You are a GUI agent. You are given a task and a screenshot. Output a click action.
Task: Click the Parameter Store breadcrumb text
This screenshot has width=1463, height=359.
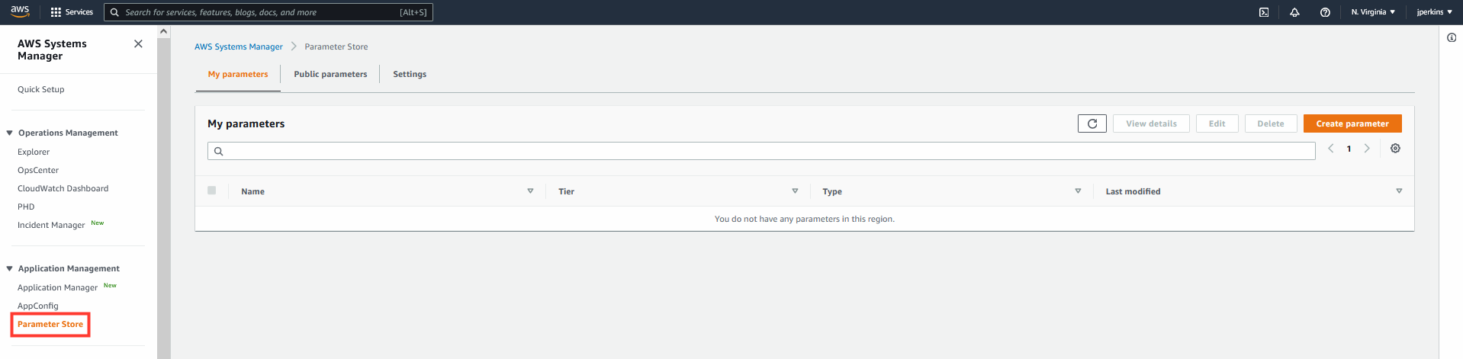(336, 46)
